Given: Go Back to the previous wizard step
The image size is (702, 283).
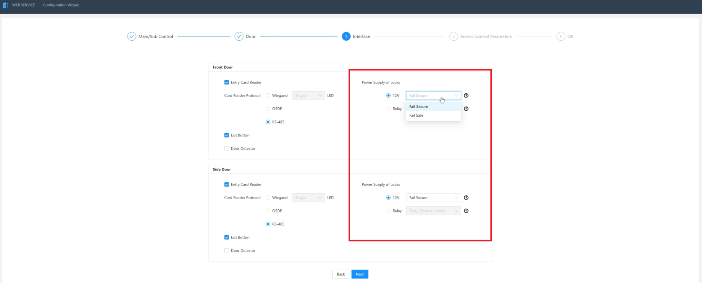Looking at the screenshot, I should 341,274.
